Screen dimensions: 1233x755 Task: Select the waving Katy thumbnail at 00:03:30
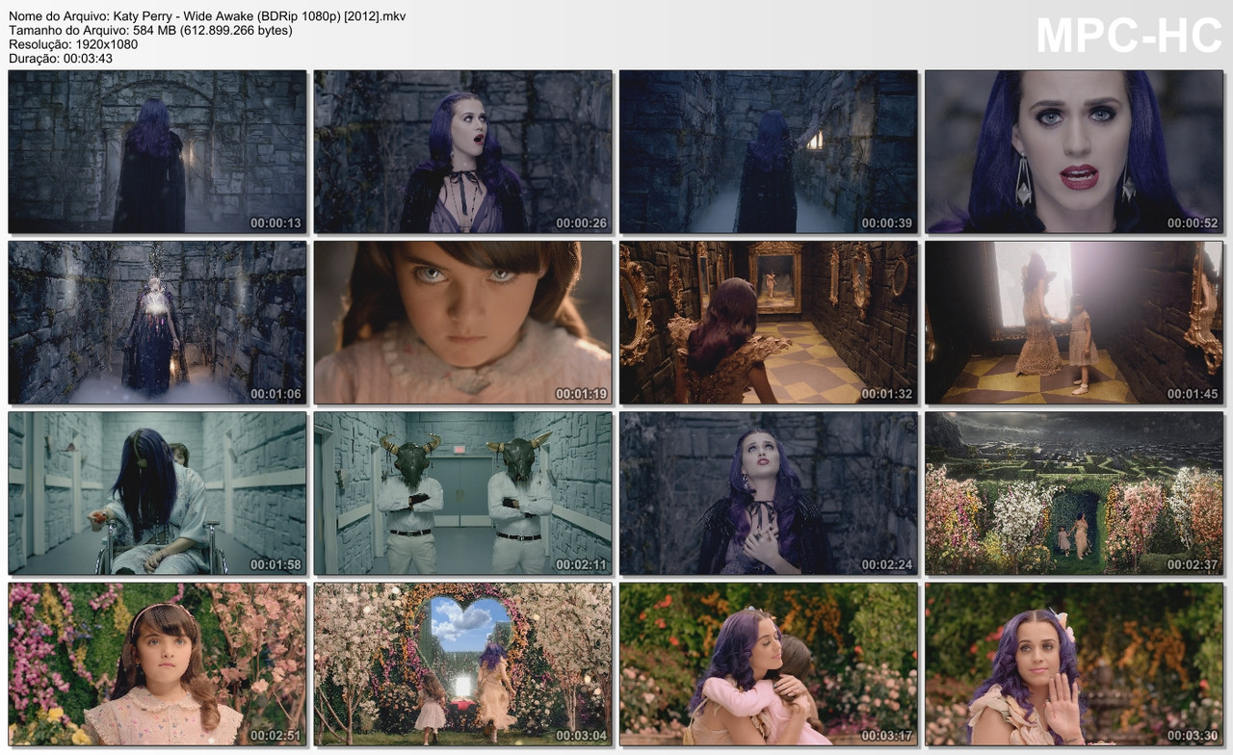click(1074, 664)
